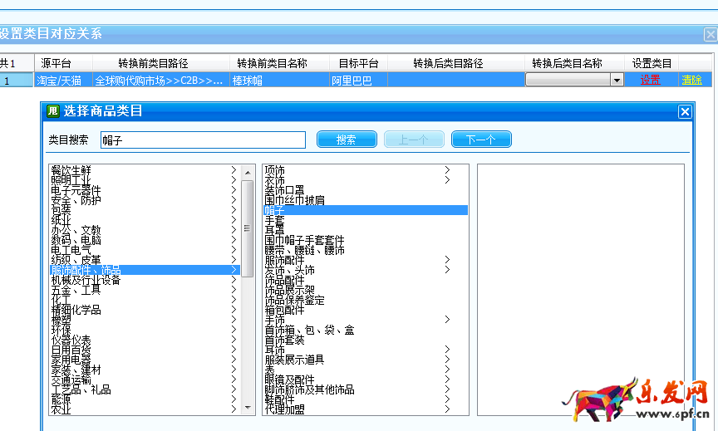The width and height of the screenshot is (718, 431).
Task: Expand the 数码、电脑 category arrow
Action: tap(234, 240)
